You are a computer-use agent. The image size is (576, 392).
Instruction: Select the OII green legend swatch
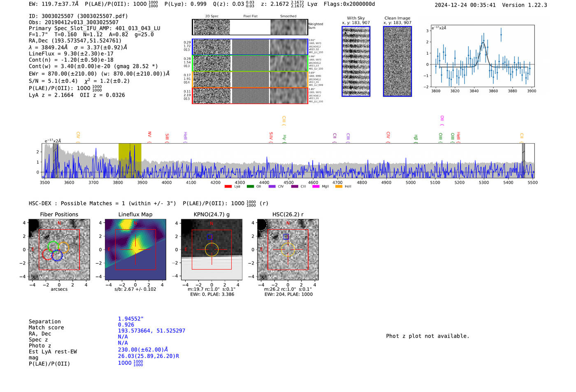250,187
